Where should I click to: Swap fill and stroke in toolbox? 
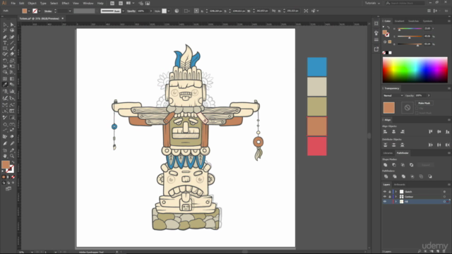pos(13,162)
